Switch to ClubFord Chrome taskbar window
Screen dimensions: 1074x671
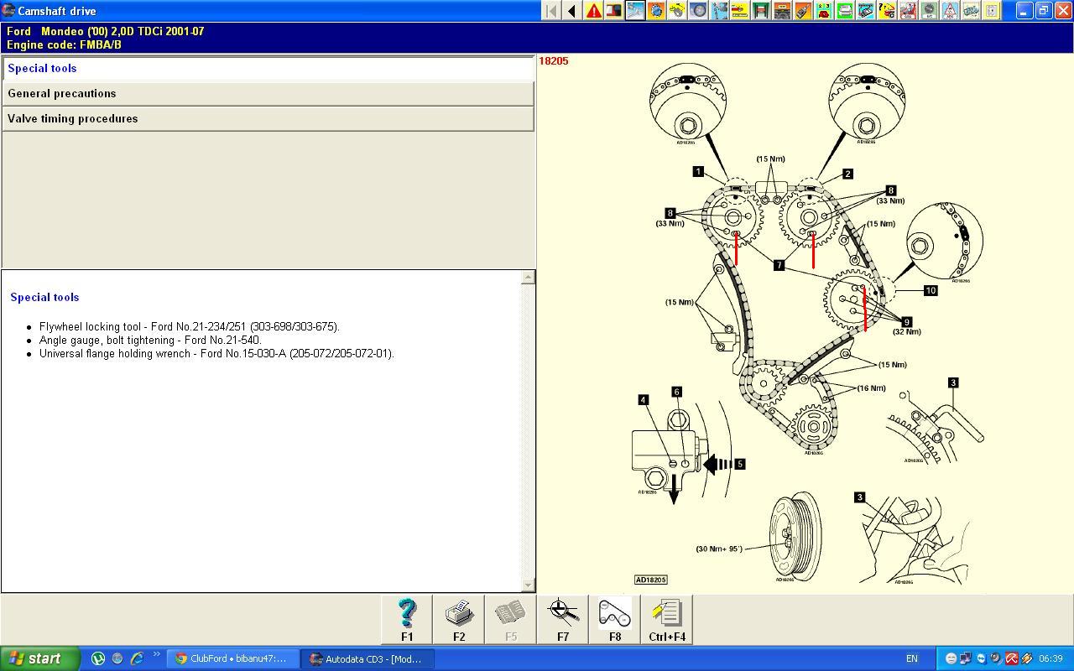pyautogui.click(x=232, y=658)
